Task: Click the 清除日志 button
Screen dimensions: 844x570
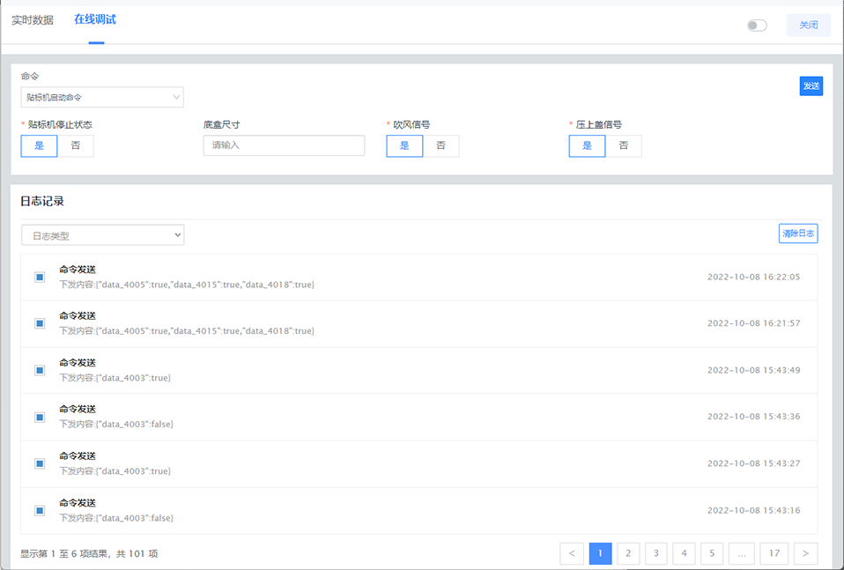Action: [x=798, y=233]
